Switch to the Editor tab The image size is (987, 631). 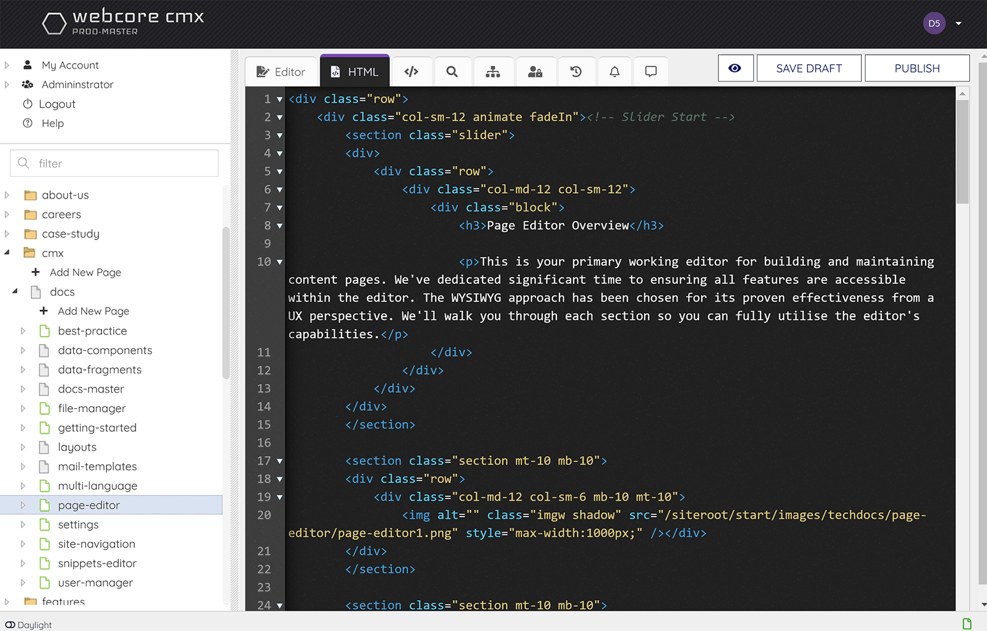282,72
